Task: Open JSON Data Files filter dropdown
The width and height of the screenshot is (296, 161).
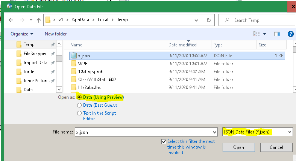Action: pos(257,132)
